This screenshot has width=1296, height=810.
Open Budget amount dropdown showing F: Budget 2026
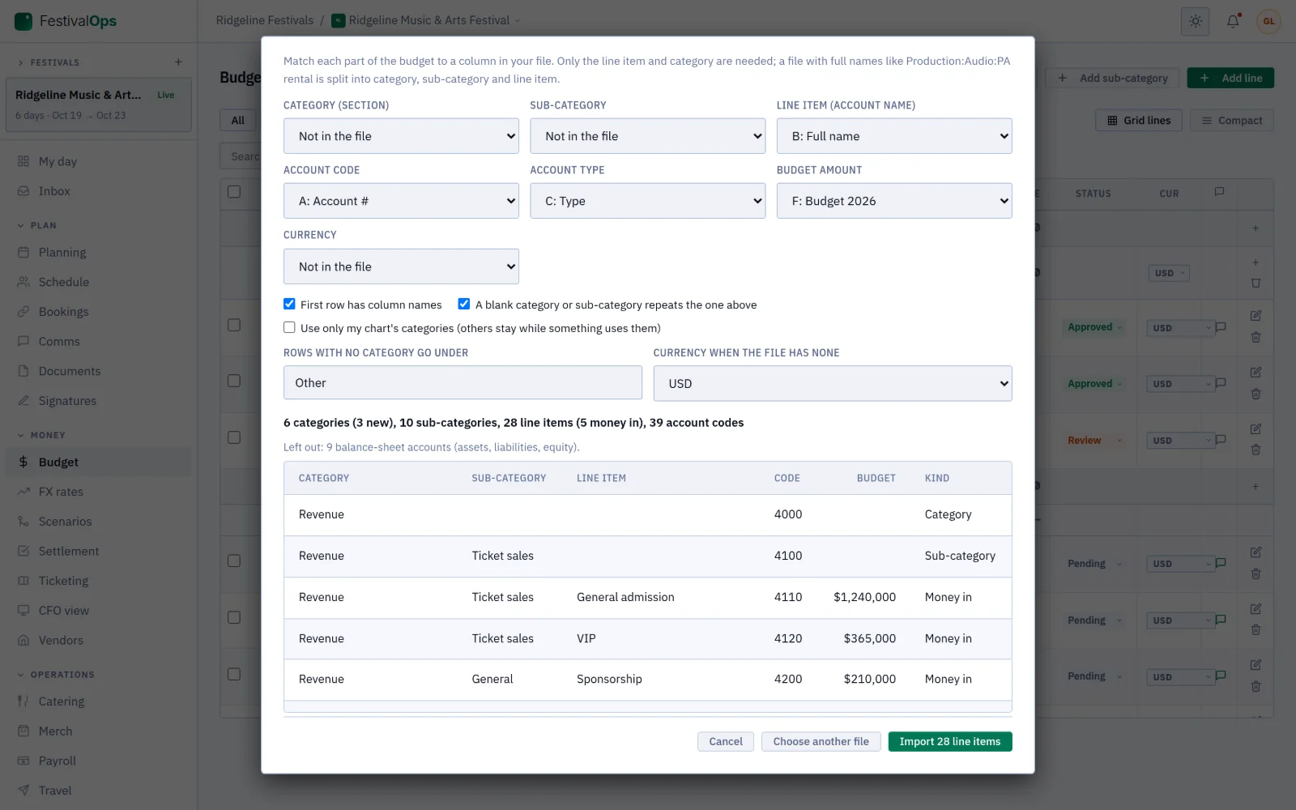point(894,201)
